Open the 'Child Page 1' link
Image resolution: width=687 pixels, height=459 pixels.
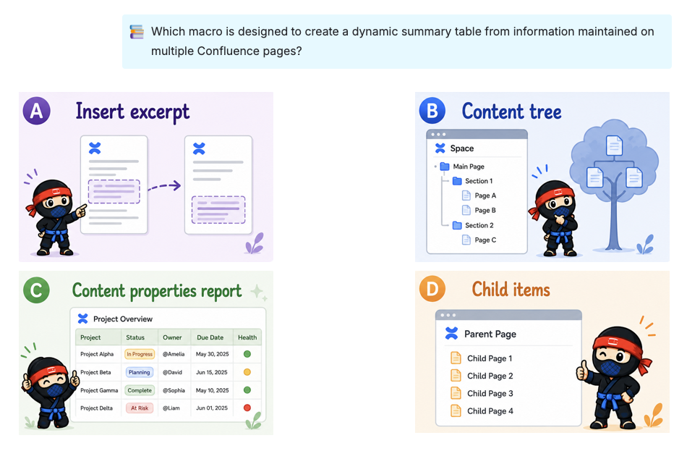490,358
